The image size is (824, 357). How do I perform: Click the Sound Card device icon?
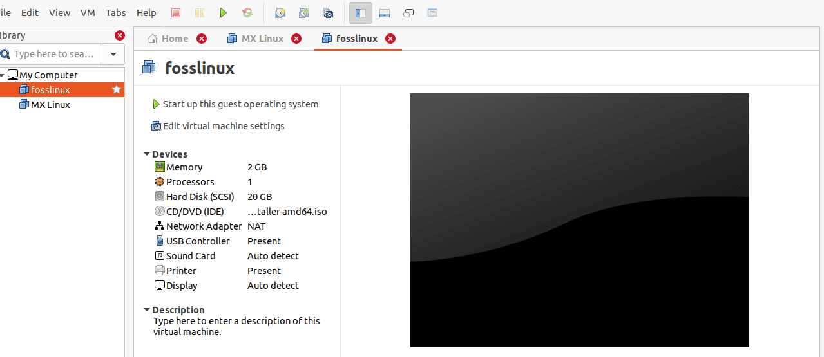pos(160,255)
